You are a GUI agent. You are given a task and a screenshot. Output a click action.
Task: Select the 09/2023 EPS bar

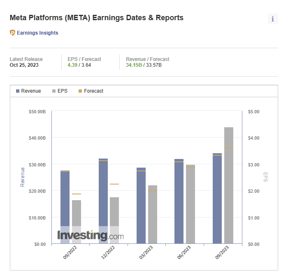(x=229, y=185)
